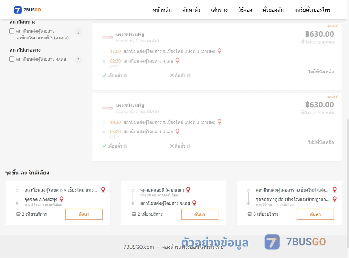Click info icon next to คืนตั๋ว in 19:30 trip
Screen dimensions: 349x258
pyautogui.click(x=188, y=146)
